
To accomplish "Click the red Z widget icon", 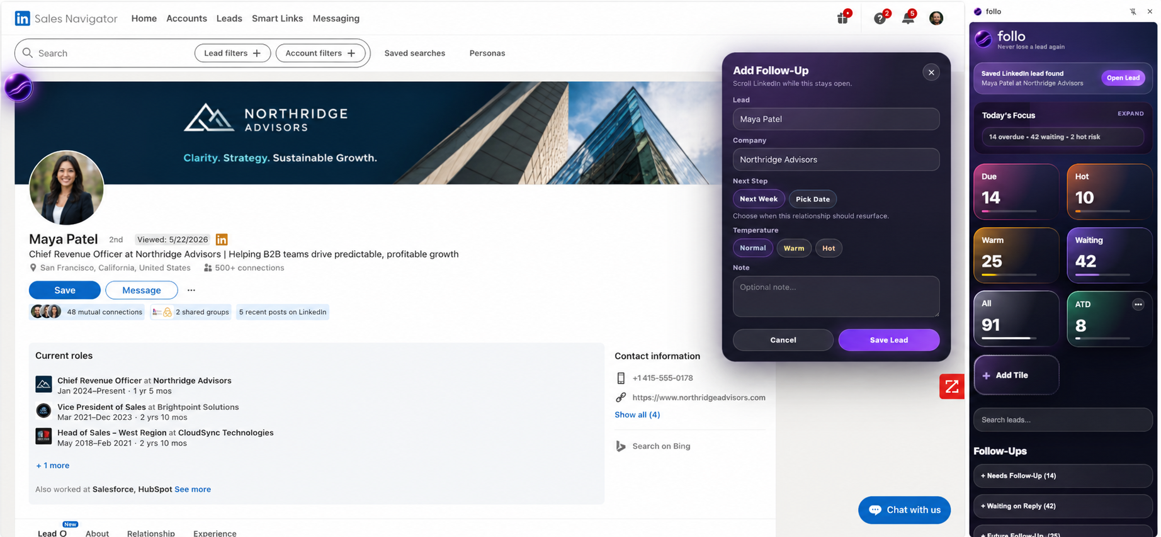I will (x=952, y=386).
